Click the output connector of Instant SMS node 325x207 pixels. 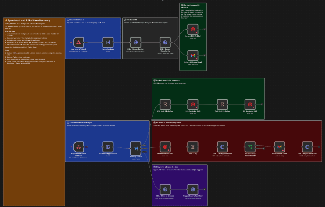205,29
